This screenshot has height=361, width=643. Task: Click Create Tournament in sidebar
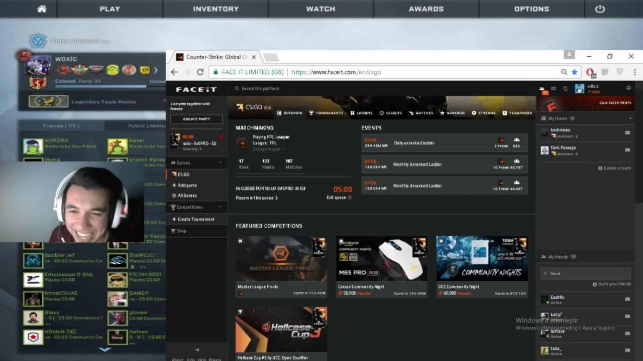point(193,219)
